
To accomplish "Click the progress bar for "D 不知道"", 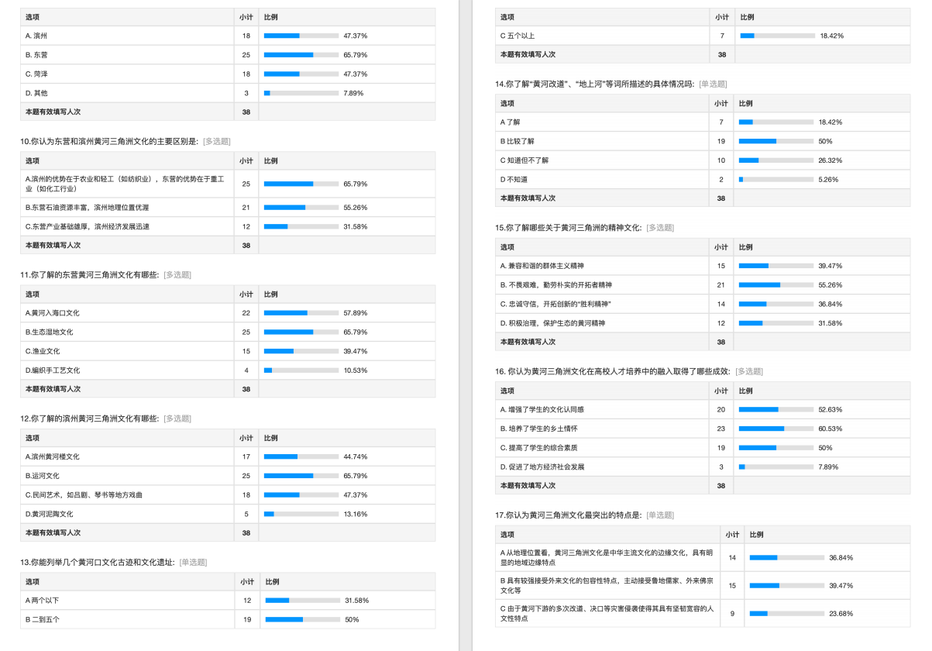I will pyautogui.click(x=776, y=179).
